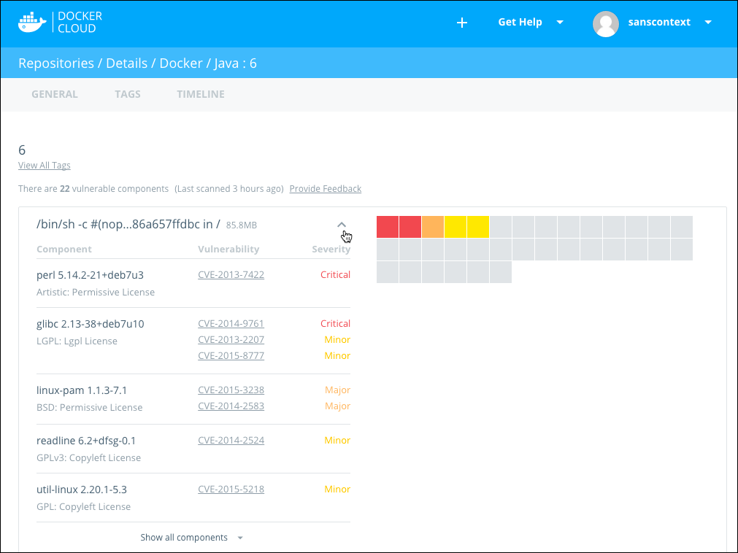Open CVE-2015-5218 for util-linux
The width and height of the screenshot is (738, 553).
click(231, 490)
